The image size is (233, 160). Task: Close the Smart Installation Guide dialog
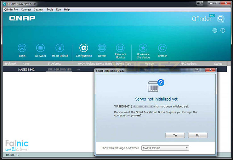pos(210,71)
